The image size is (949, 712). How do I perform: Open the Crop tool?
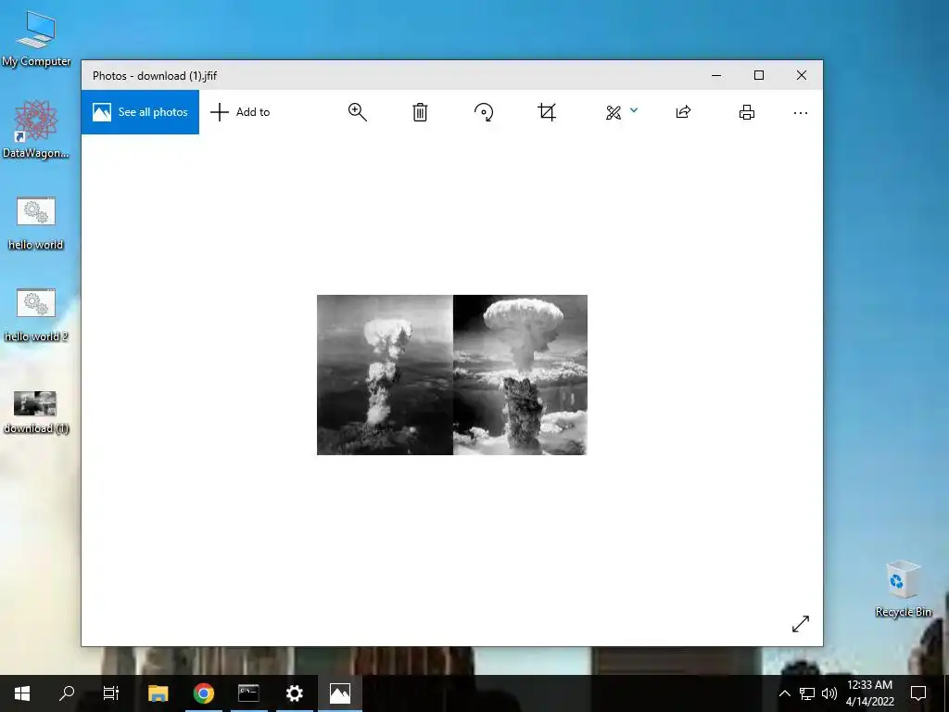(547, 112)
